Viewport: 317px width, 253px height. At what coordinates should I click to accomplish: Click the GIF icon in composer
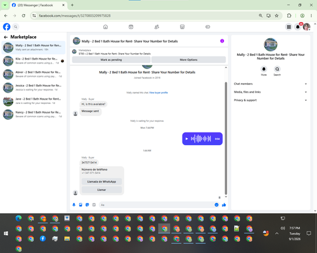click(x=94, y=205)
